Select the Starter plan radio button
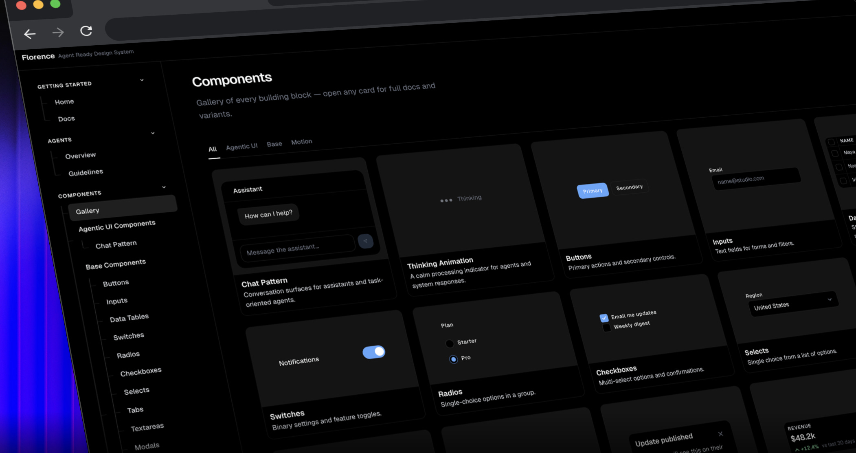 tap(450, 343)
